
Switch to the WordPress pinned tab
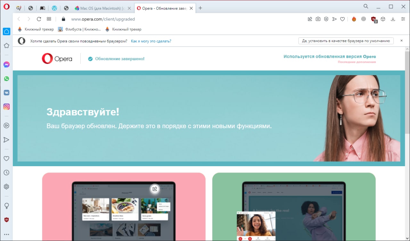click(x=54, y=8)
